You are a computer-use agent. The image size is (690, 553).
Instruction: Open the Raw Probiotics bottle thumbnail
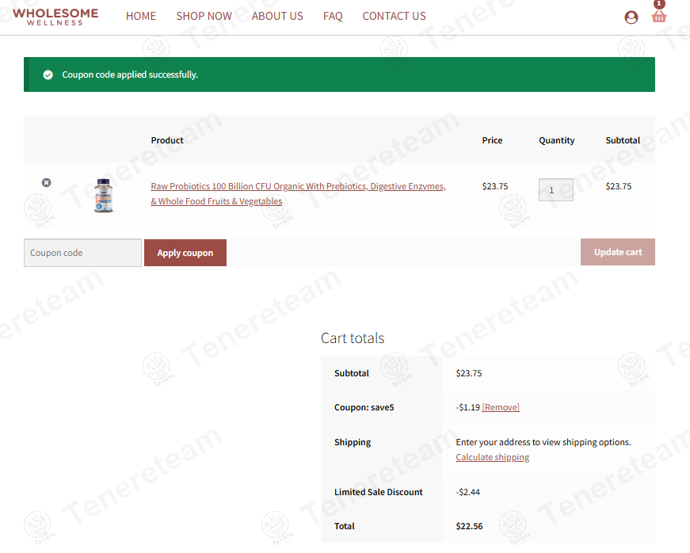click(x=104, y=194)
